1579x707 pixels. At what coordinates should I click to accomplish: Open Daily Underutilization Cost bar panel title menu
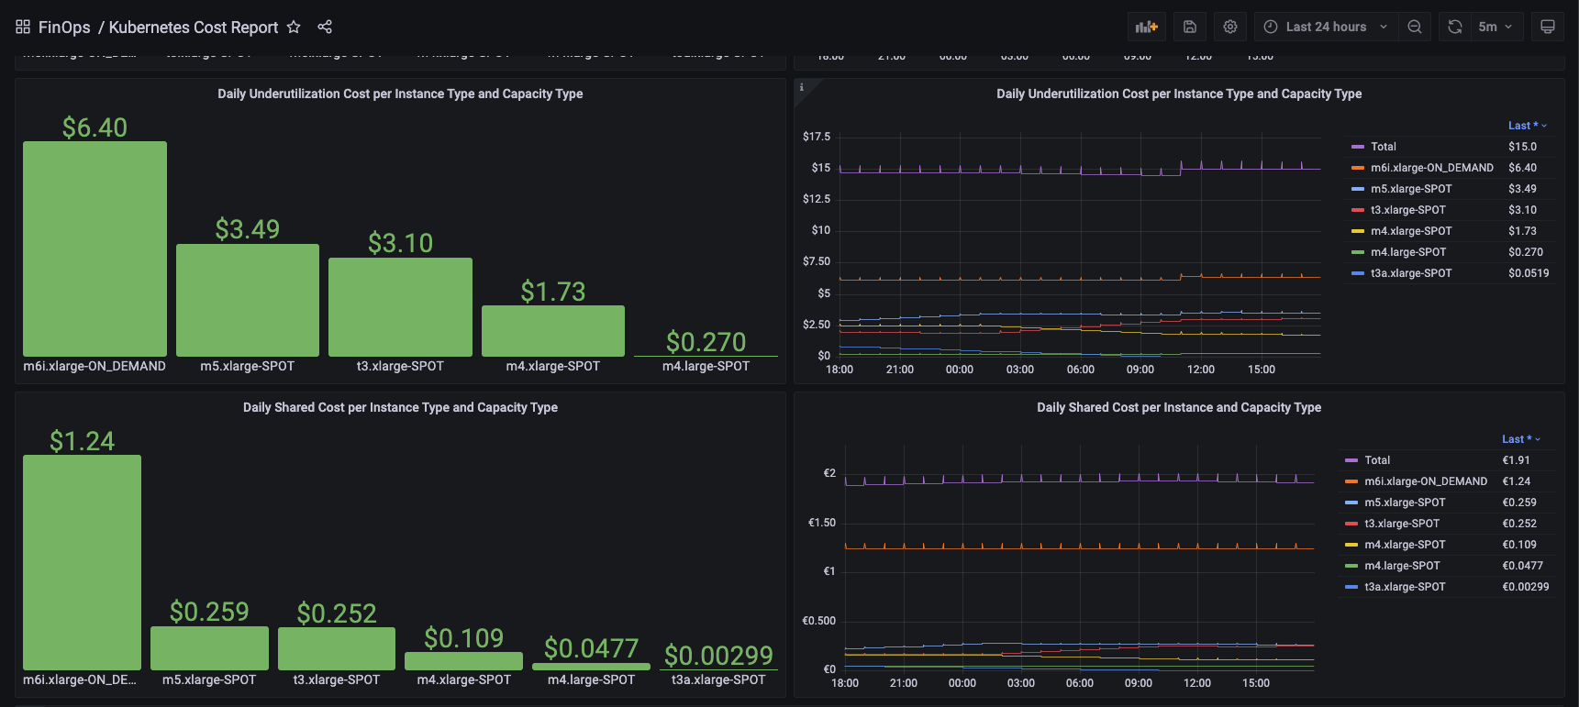[x=400, y=94]
